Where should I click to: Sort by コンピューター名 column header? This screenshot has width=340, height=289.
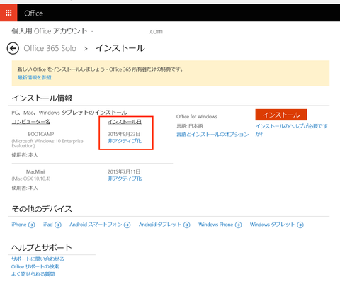click(x=31, y=122)
